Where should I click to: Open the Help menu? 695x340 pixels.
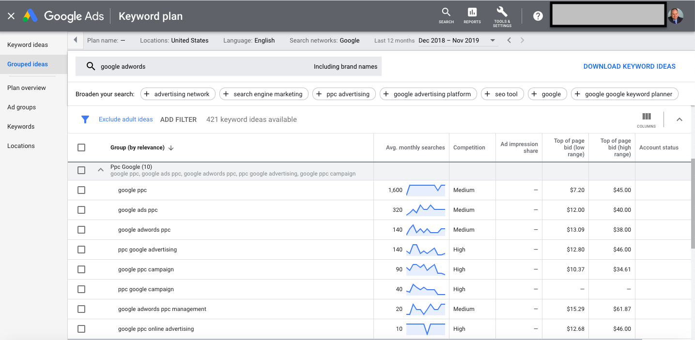point(538,15)
